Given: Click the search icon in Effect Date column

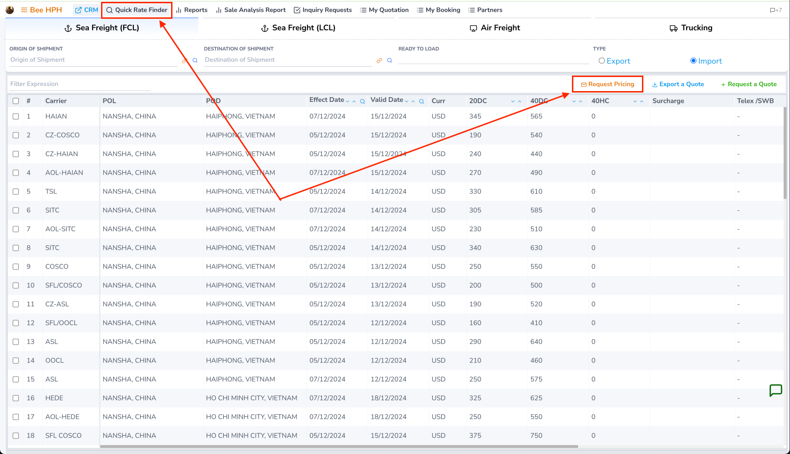Looking at the screenshot, I should (362, 101).
